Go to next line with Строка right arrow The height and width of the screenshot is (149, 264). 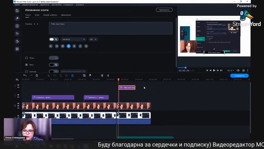coord(38,24)
